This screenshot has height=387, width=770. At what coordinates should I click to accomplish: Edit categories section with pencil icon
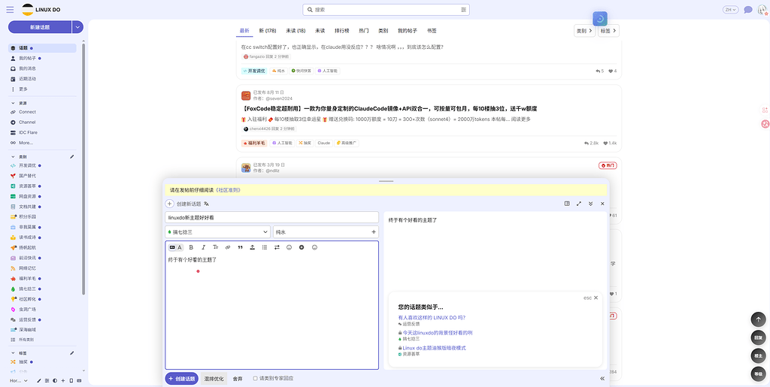[x=72, y=156]
